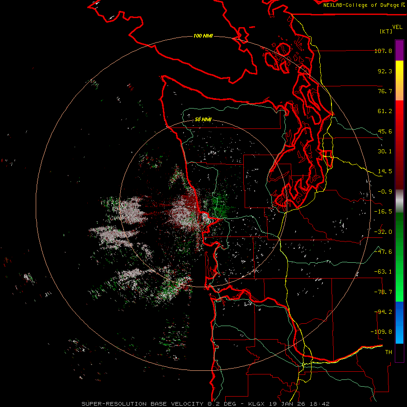Click the 92.3 velocity scale value
This screenshot has width=407, height=407.
[385, 71]
